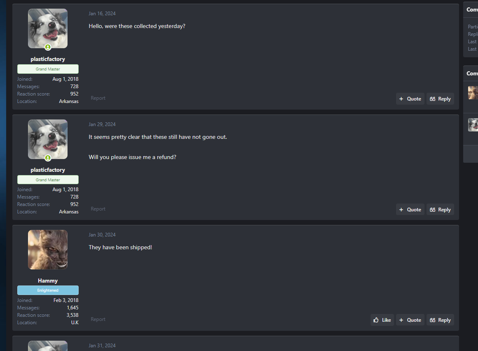Image resolution: width=478 pixels, height=351 pixels.
Task: Click Hammy's username link
Action: point(48,281)
